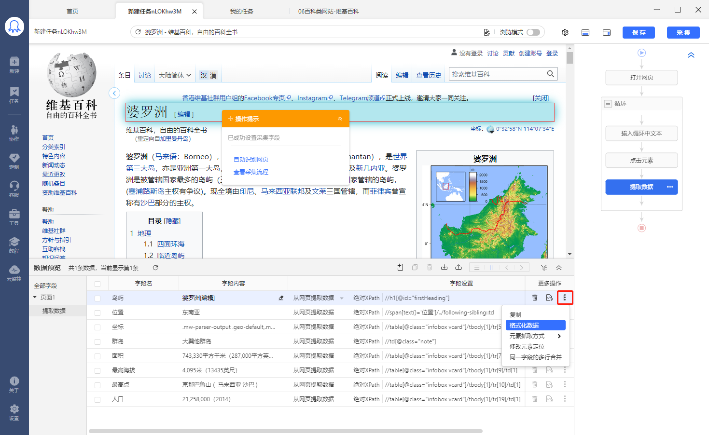Screen dimensions: 709x435
Task: Check the 面积 row checkbox
Action: 97,356
